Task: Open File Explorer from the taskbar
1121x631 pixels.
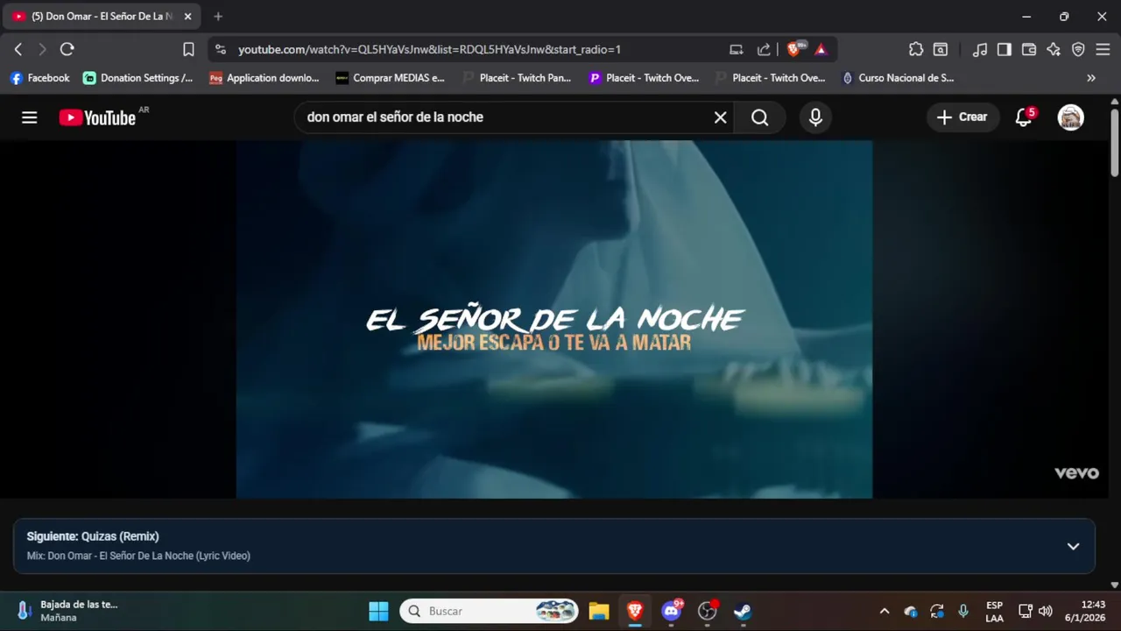Action: (599, 611)
